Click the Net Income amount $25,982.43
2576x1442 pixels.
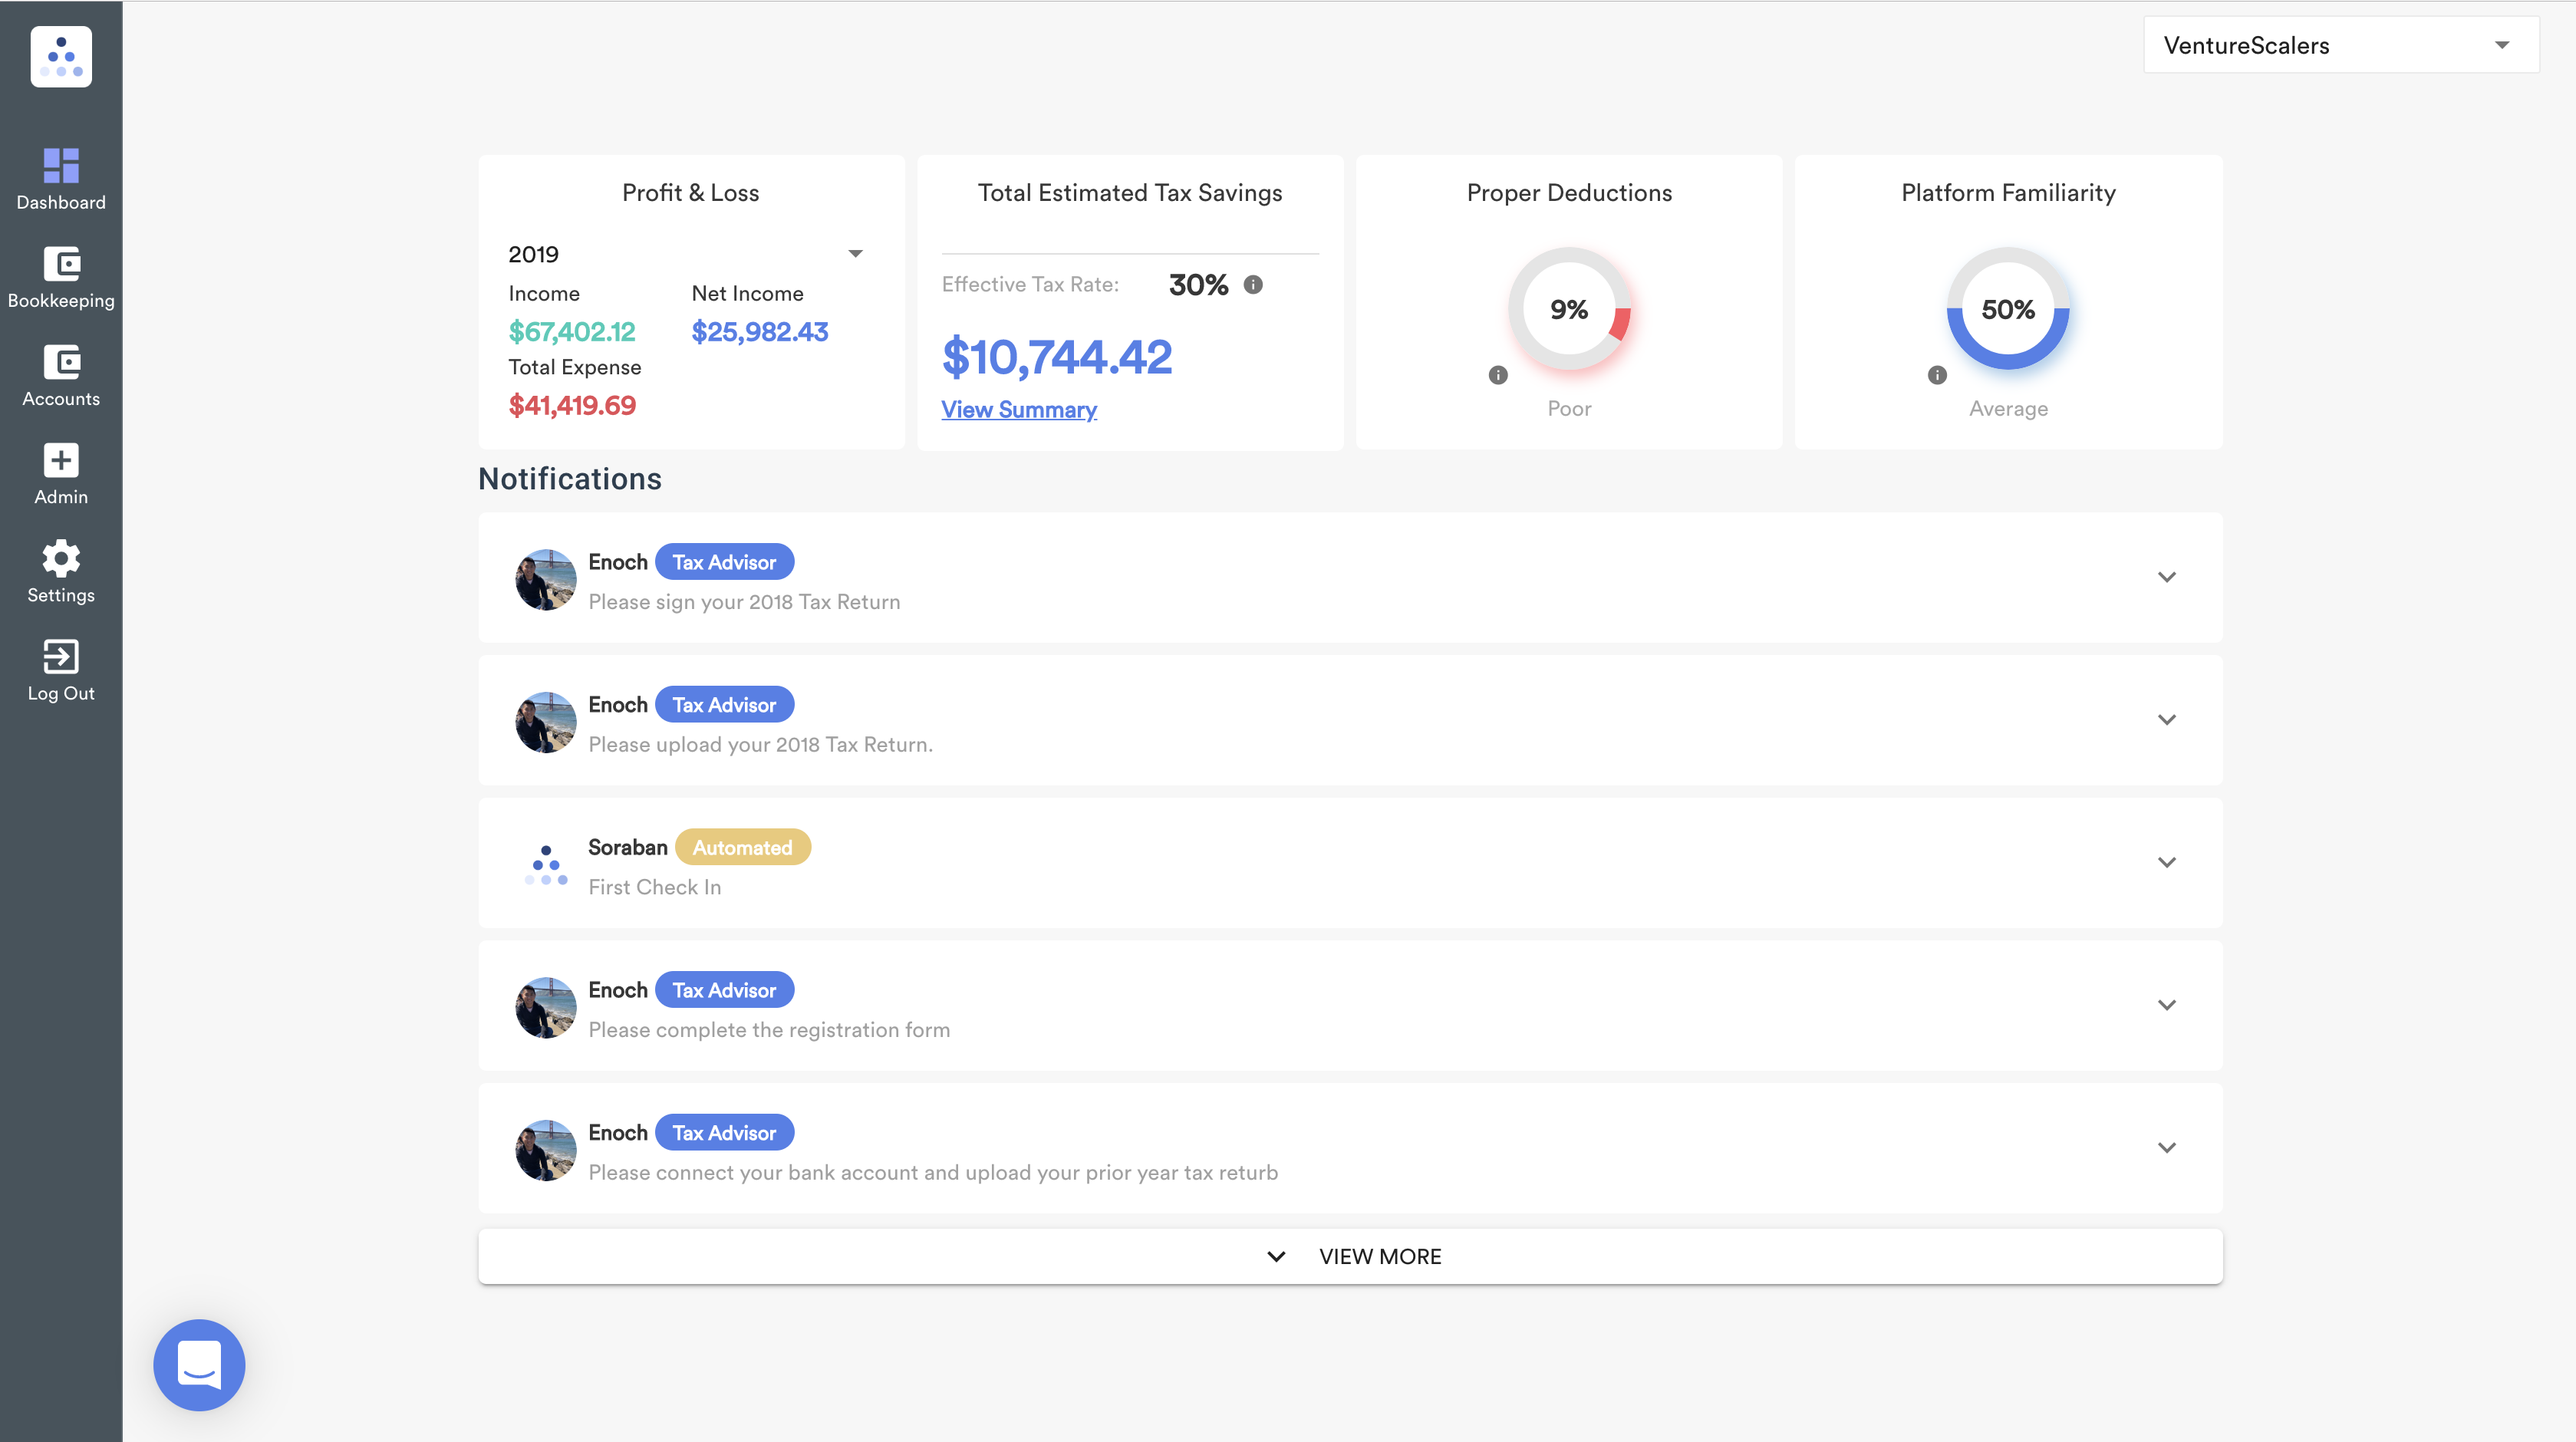[x=760, y=331]
